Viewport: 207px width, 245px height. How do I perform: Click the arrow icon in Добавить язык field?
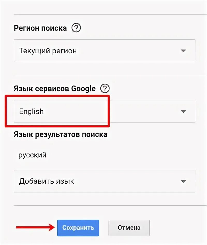pos(183,181)
